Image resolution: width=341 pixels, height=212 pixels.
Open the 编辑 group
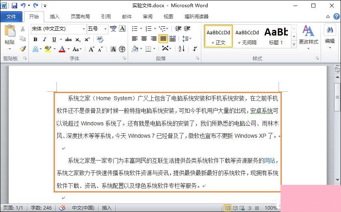(x=330, y=37)
